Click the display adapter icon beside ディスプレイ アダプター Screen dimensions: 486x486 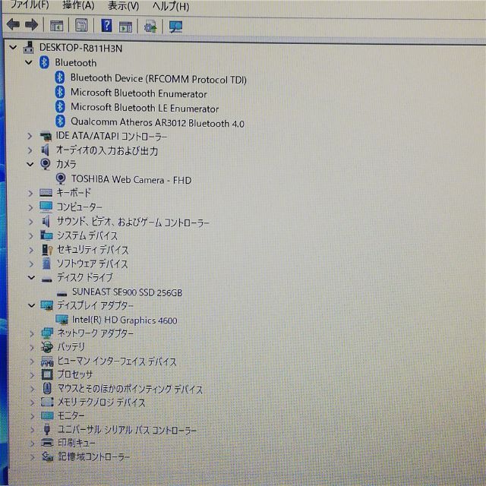[x=47, y=305]
